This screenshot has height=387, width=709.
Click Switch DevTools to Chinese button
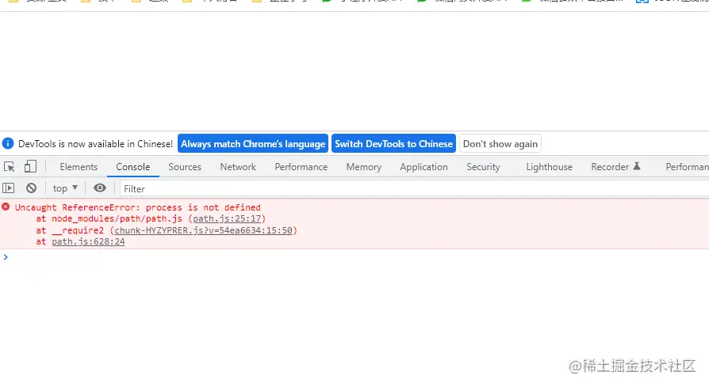tap(393, 144)
